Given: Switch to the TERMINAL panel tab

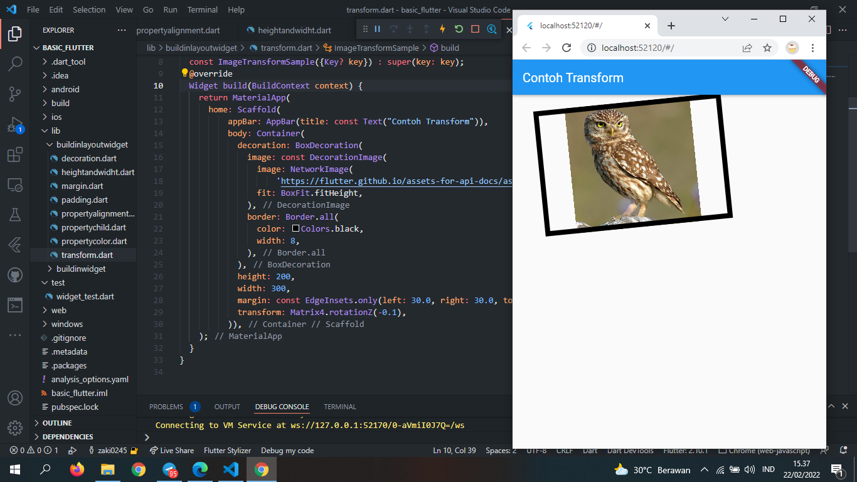Looking at the screenshot, I should click(339, 406).
